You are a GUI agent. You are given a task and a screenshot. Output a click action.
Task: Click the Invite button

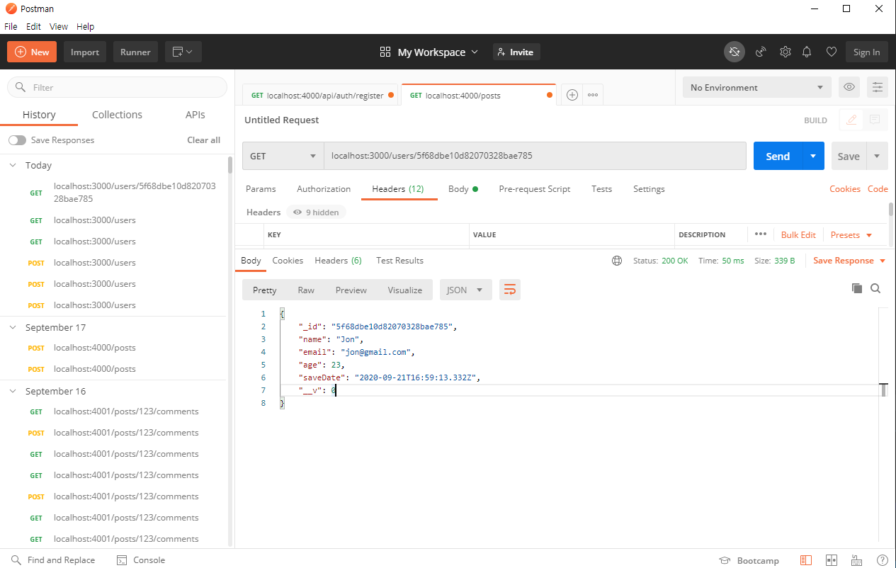pos(516,52)
